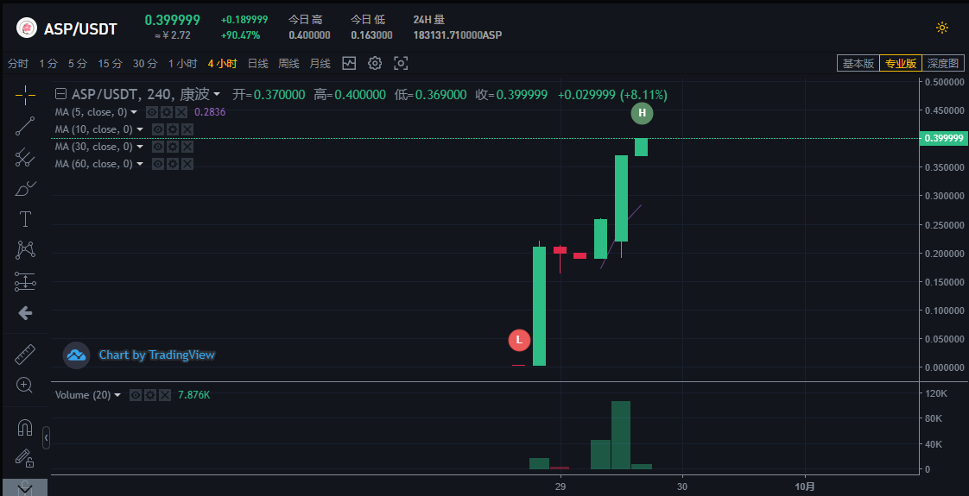
Task: Open the indicators chart icon in toolbar
Action: pos(349,63)
